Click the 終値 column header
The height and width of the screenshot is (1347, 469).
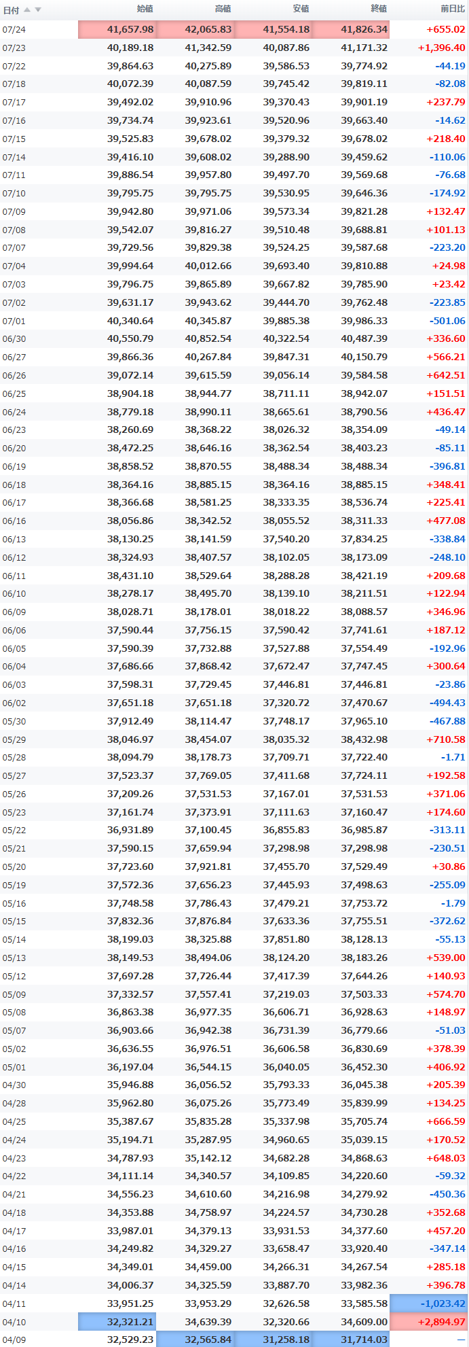[379, 9]
